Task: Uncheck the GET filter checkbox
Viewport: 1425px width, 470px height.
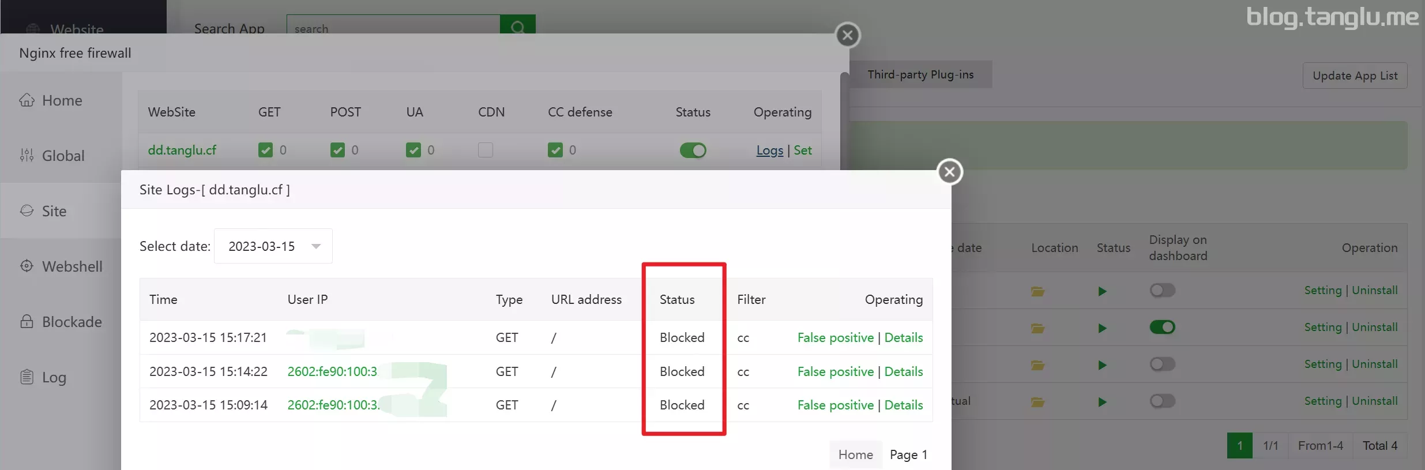Action: 265,151
